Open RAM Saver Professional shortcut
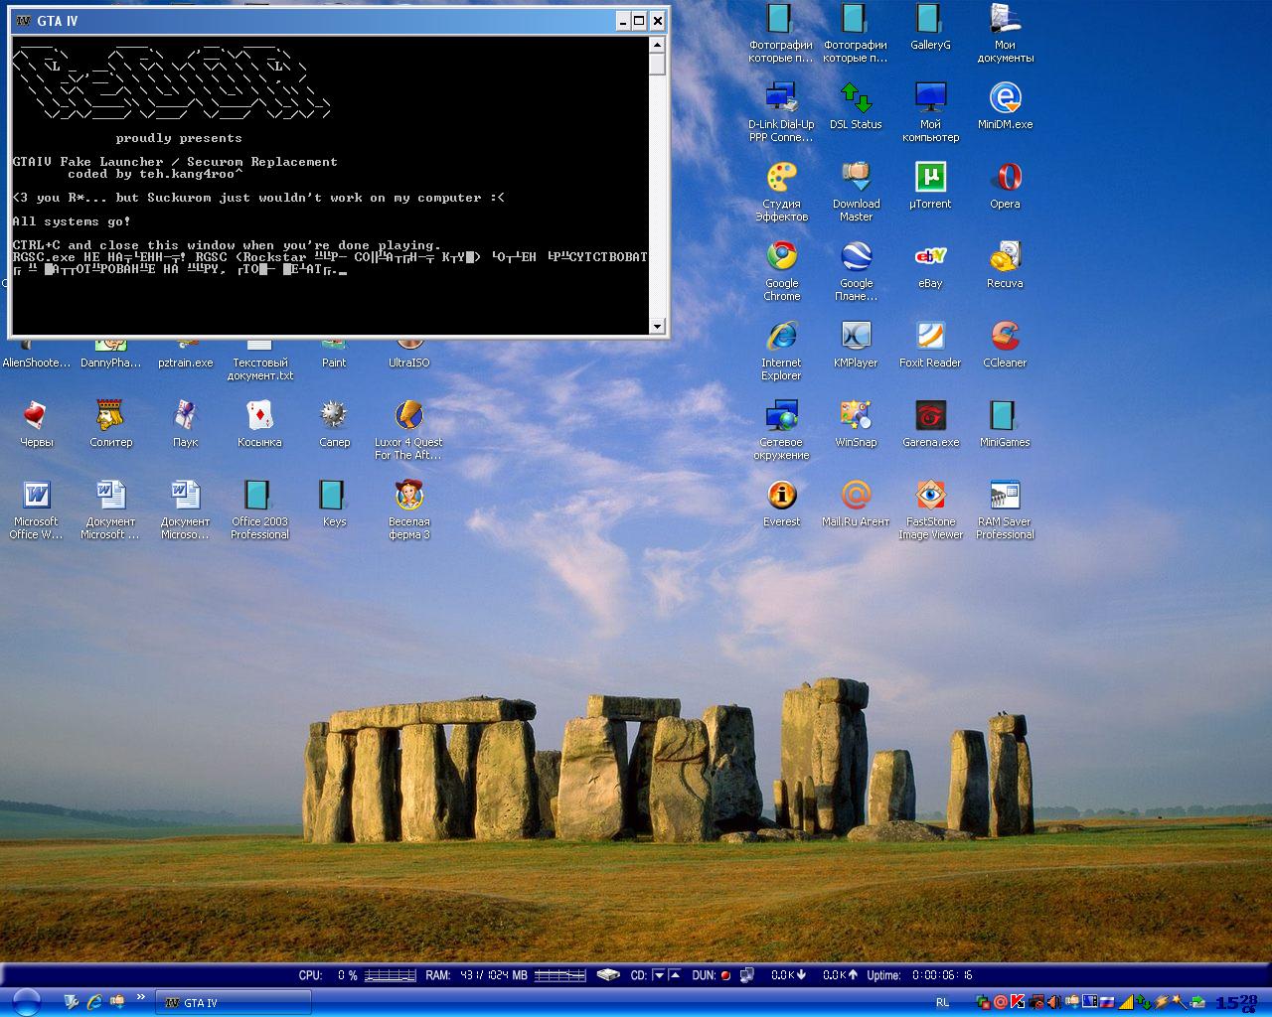 pos(1005,509)
